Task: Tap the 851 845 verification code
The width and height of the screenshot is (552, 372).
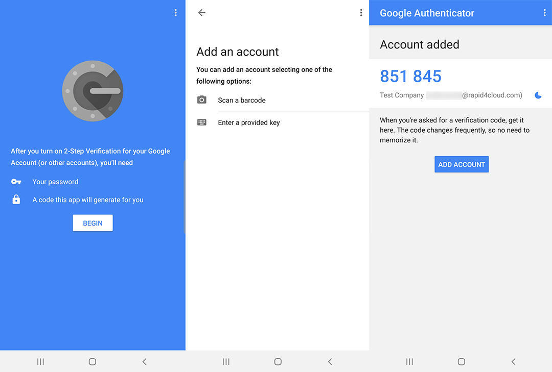Action: (410, 77)
